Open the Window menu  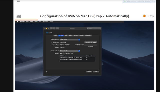coord(45,22)
